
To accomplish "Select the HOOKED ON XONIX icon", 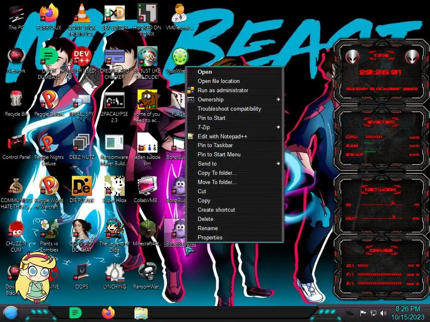I will [147, 19].
